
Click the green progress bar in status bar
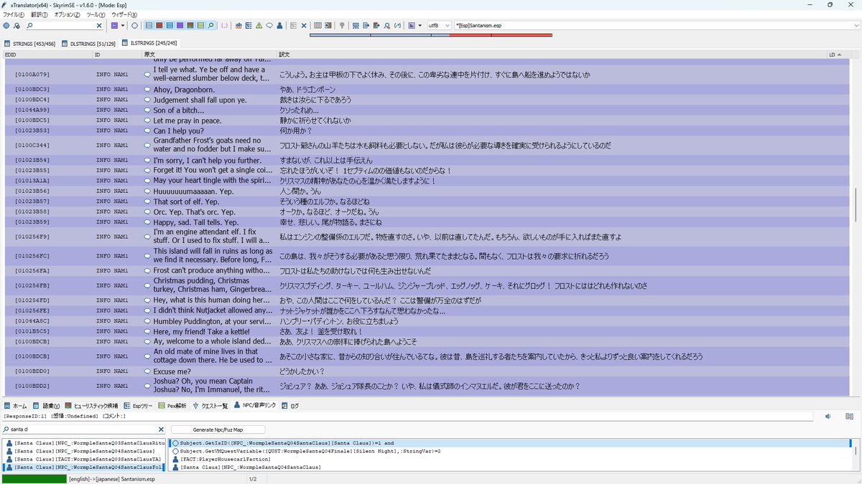tap(34, 478)
